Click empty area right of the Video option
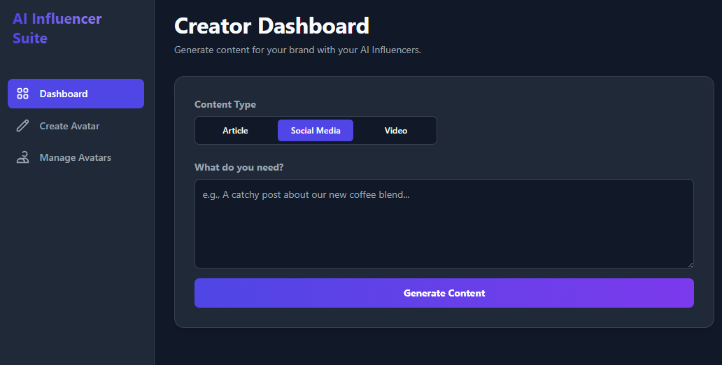This screenshot has height=365, width=722. point(560,131)
